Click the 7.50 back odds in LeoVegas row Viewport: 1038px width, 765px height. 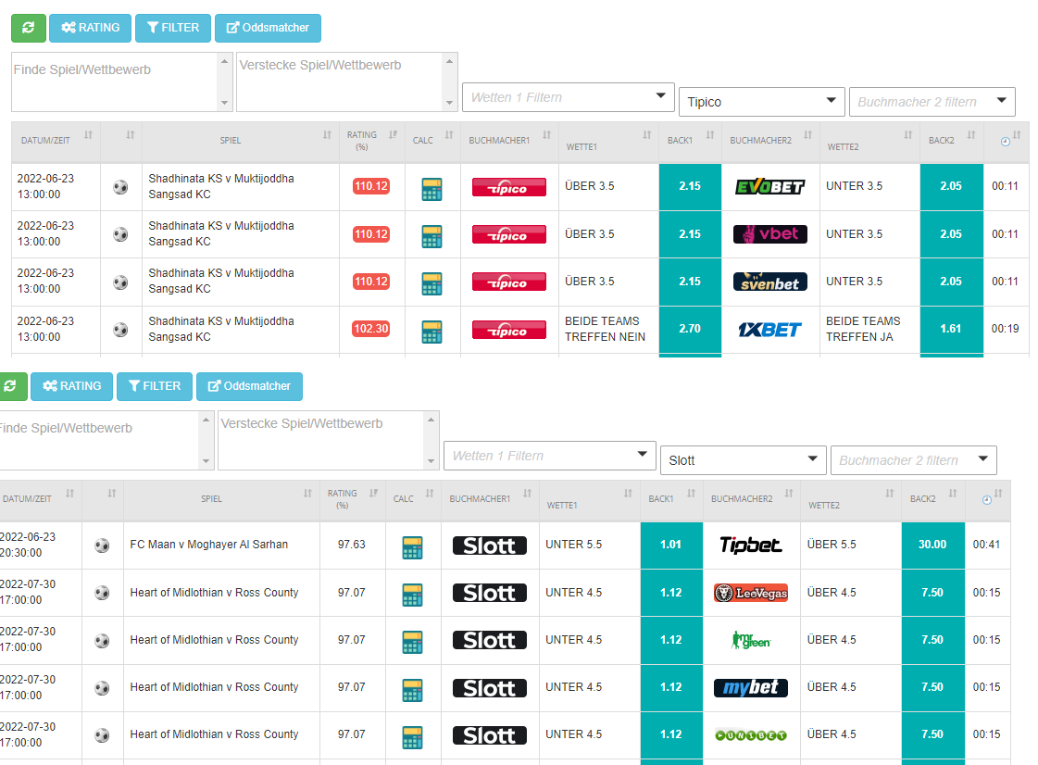click(x=932, y=593)
